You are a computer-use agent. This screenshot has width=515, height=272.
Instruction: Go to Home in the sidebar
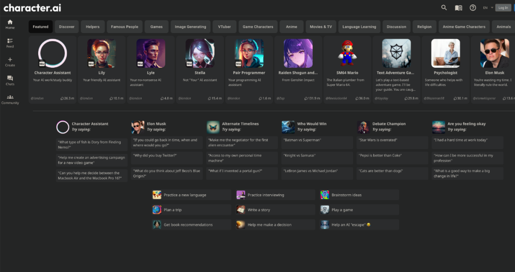point(10,24)
